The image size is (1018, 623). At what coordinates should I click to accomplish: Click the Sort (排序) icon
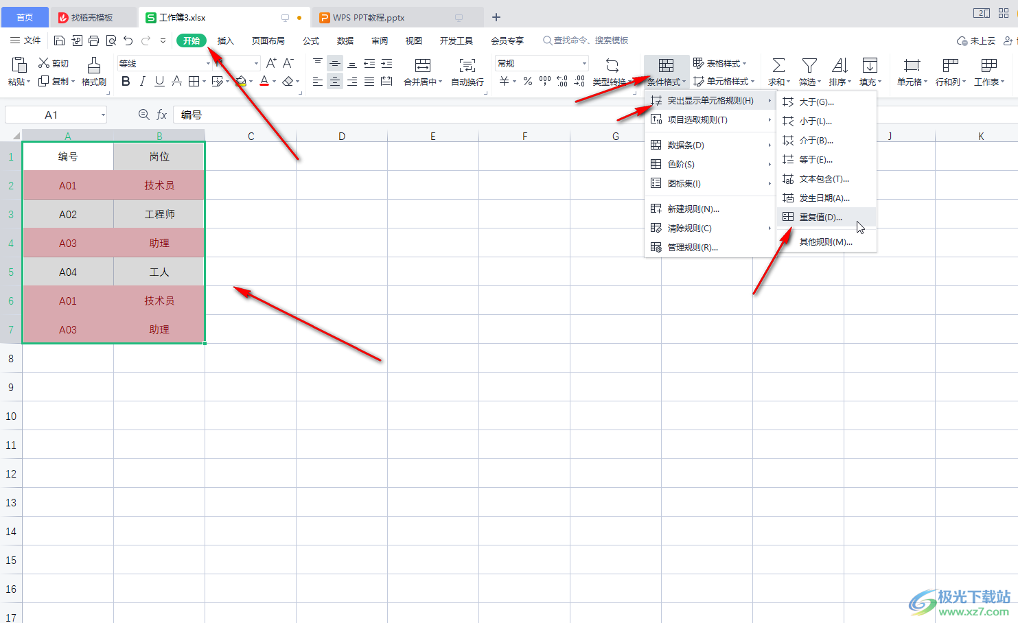click(840, 65)
